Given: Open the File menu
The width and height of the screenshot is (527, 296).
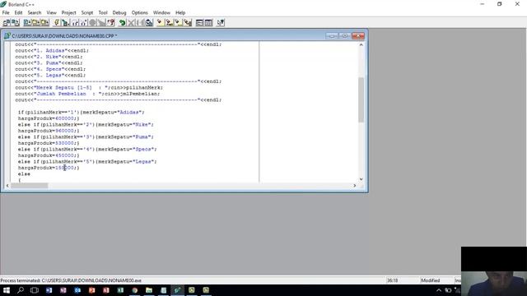Looking at the screenshot, I should (6, 13).
